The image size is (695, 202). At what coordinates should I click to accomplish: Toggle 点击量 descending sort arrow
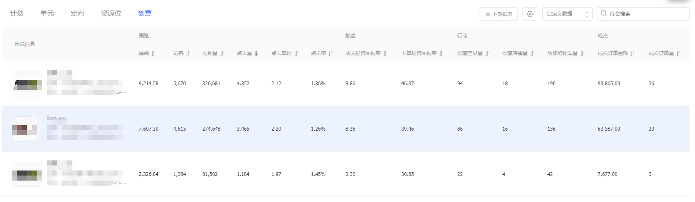pyautogui.click(x=256, y=53)
